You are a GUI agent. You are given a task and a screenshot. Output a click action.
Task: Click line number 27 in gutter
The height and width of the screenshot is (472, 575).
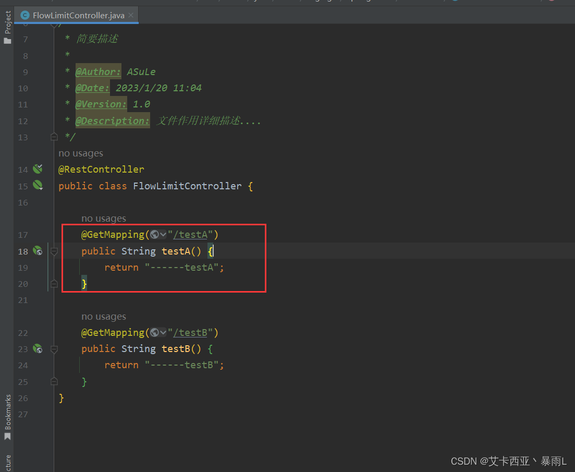pyautogui.click(x=23, y=415)
